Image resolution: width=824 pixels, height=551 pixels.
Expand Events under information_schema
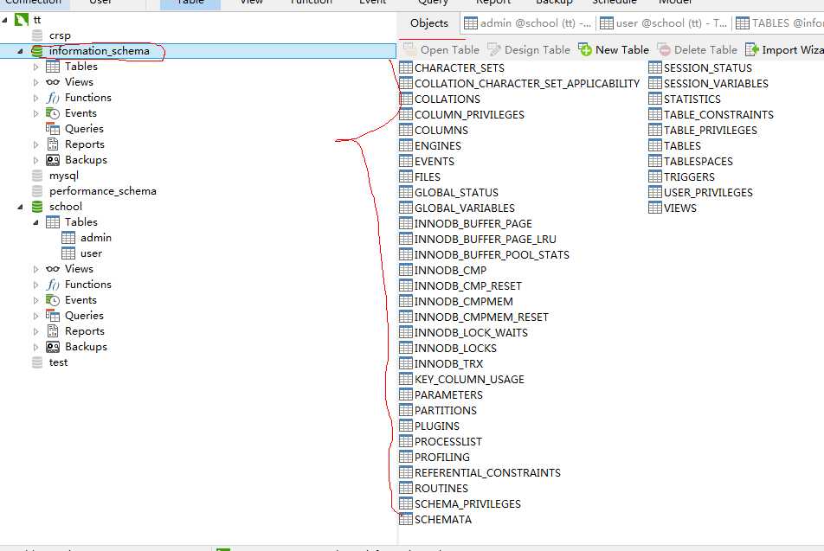point(35,113)
